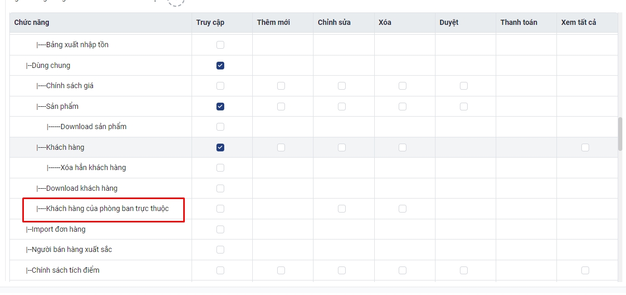Image resolution: width=626 pixels, height=295 pixels.
Task: Uncheck Truy cập for Dùng chung
Action: coord(220,65)
